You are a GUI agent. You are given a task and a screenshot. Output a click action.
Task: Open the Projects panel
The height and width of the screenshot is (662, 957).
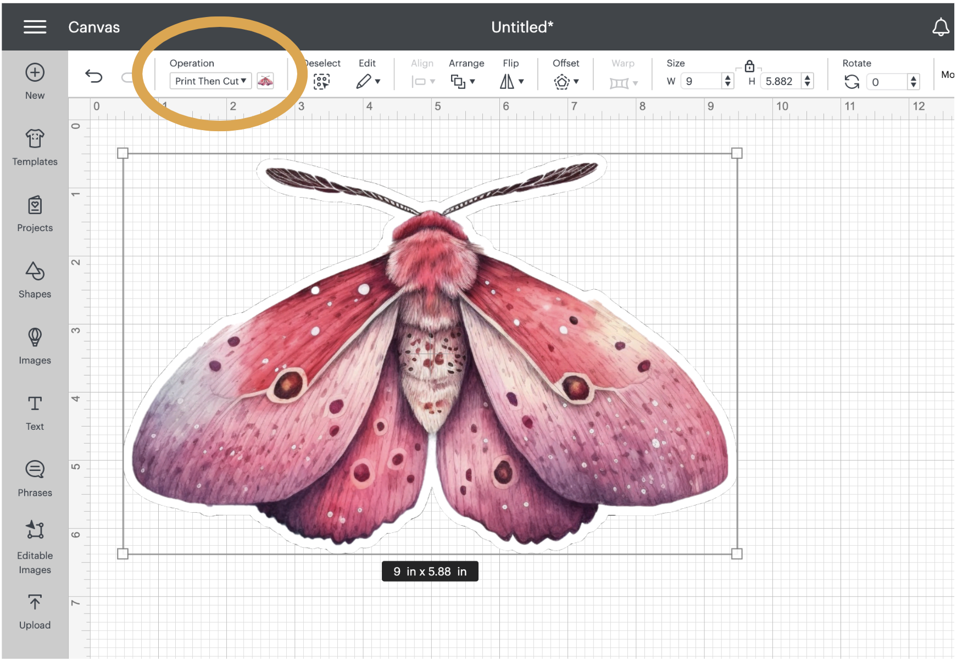pos(35,213)
